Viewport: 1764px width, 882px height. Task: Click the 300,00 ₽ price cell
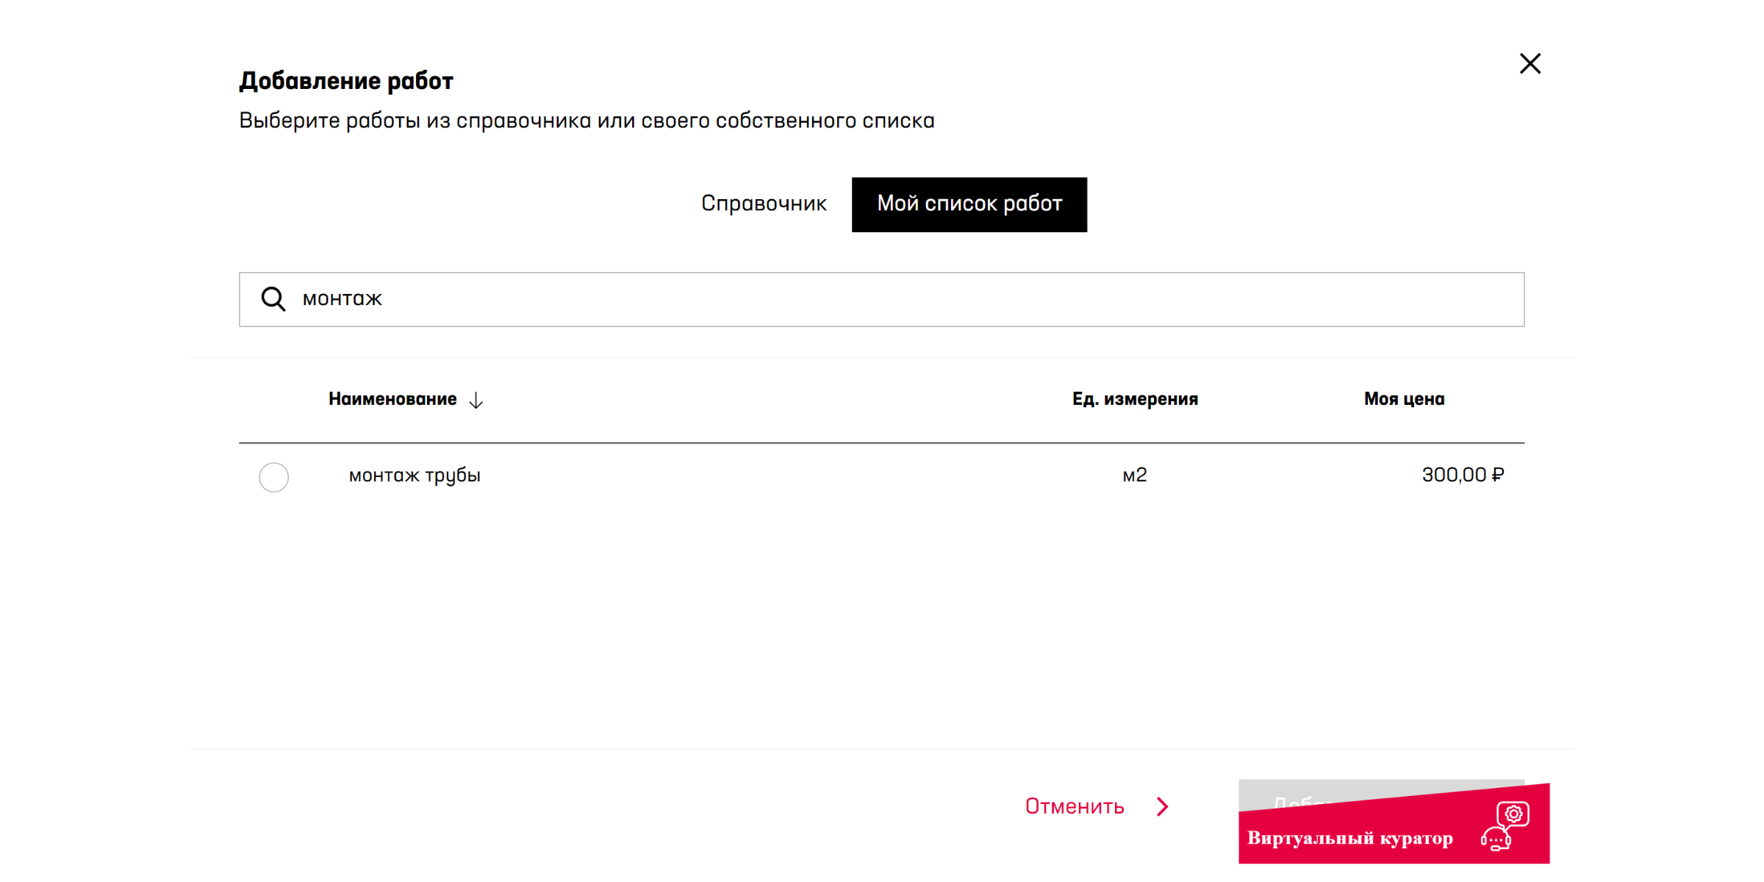click(x=1462, y=475)
